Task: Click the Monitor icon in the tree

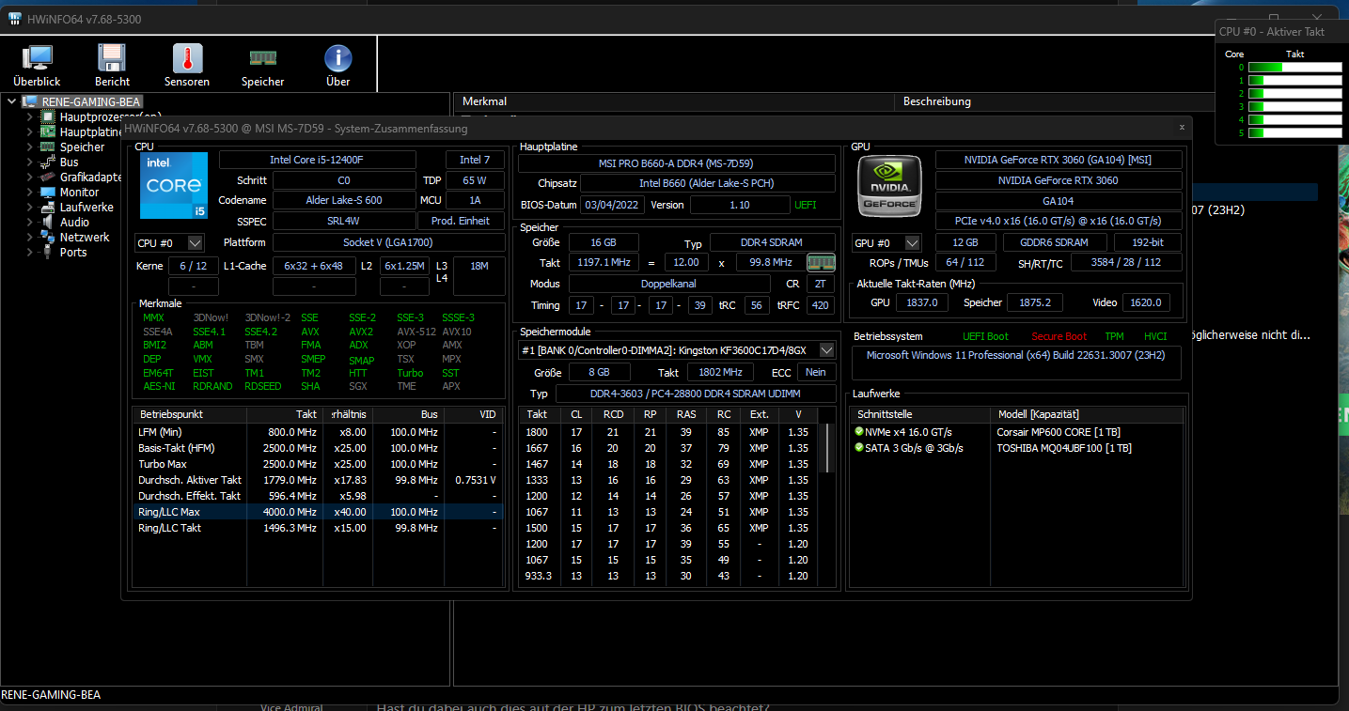Action: coord(47,192)
